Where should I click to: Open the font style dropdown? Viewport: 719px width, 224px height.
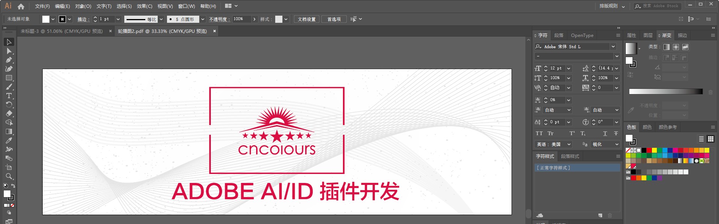coord(616,56)
